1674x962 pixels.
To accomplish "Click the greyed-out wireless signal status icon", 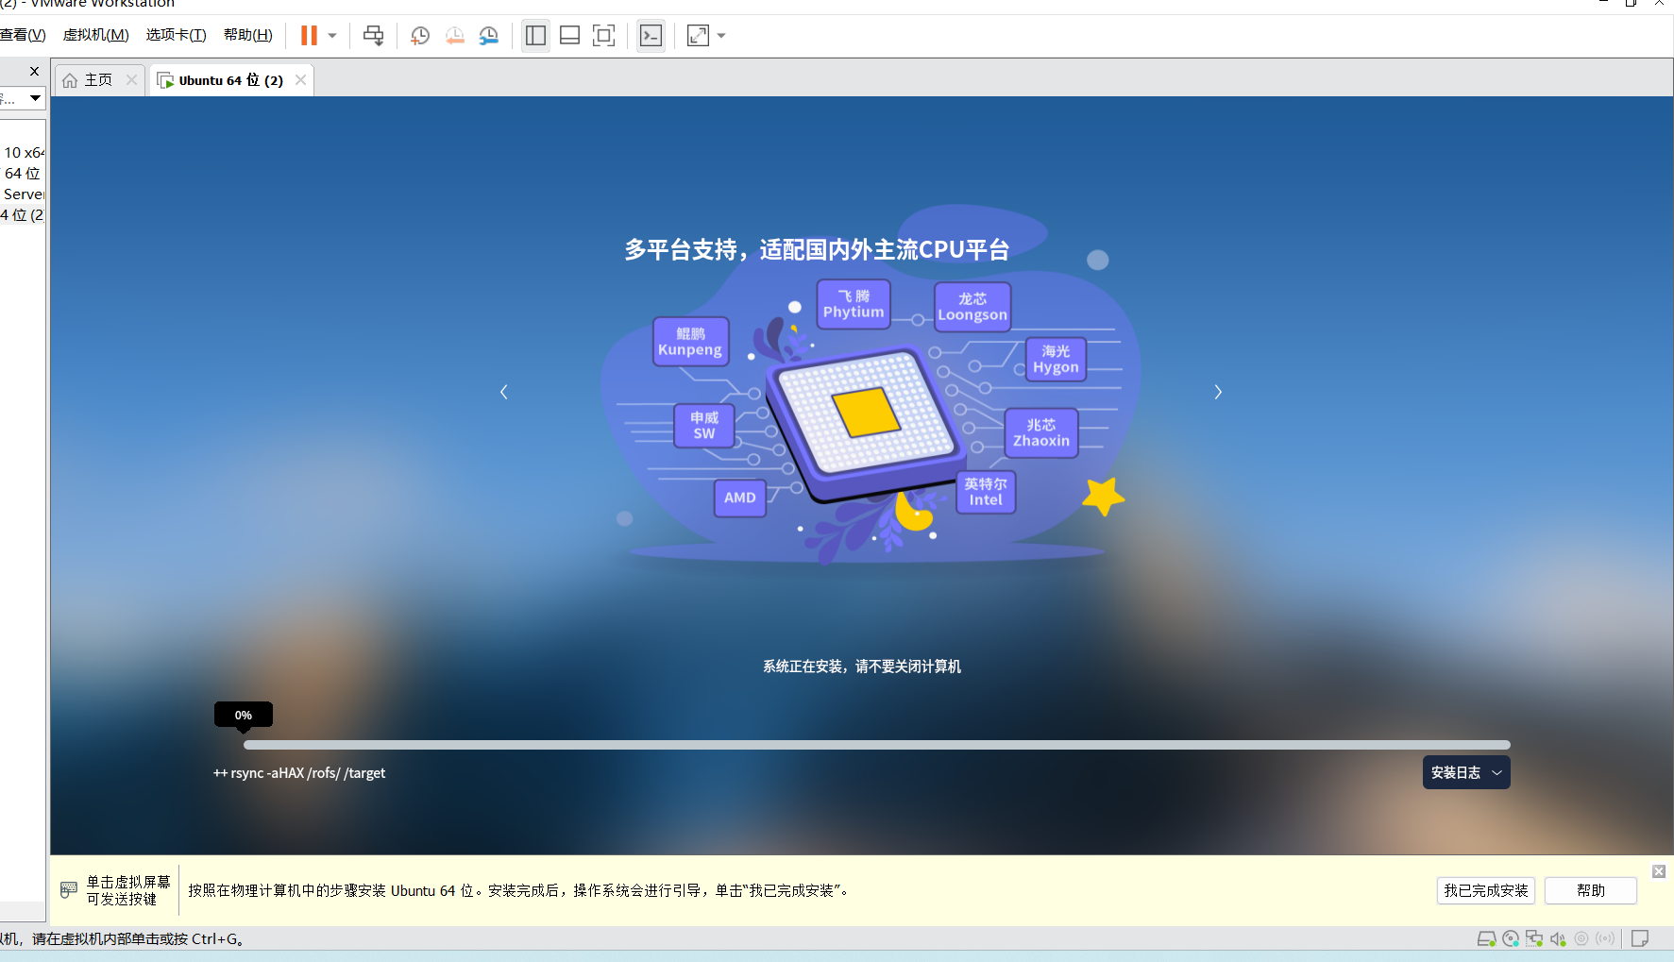I will tap(1605, 938).
